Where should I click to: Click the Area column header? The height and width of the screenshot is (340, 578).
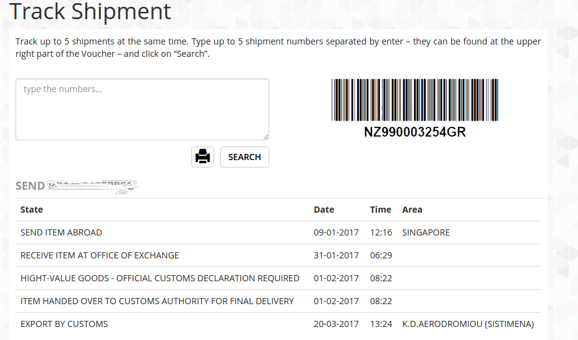click(412, 210)
